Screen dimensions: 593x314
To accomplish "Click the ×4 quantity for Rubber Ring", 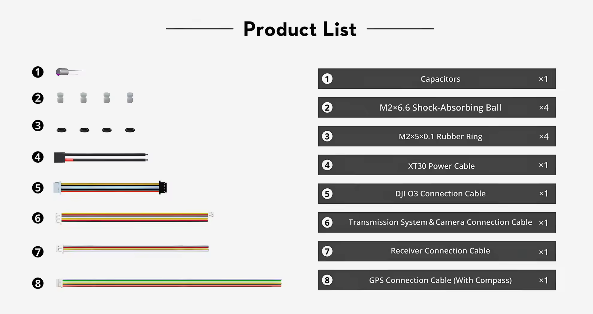I will (544, 136).
